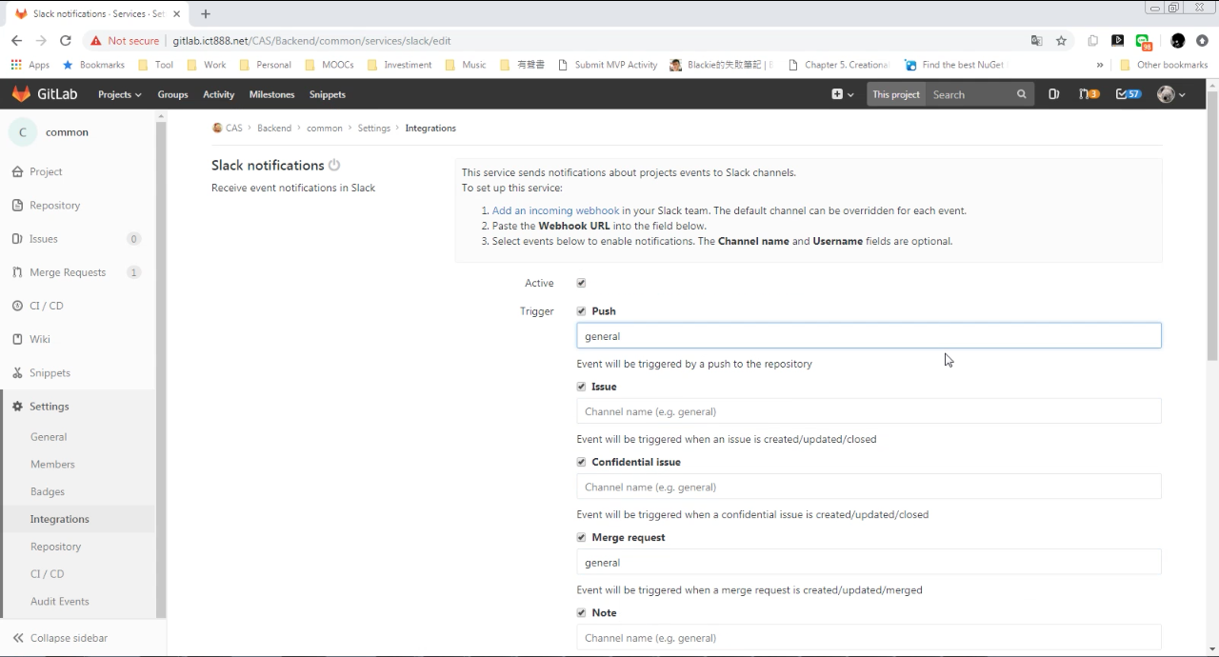
Task: Open a new browser tab
Action: (206, 14)
